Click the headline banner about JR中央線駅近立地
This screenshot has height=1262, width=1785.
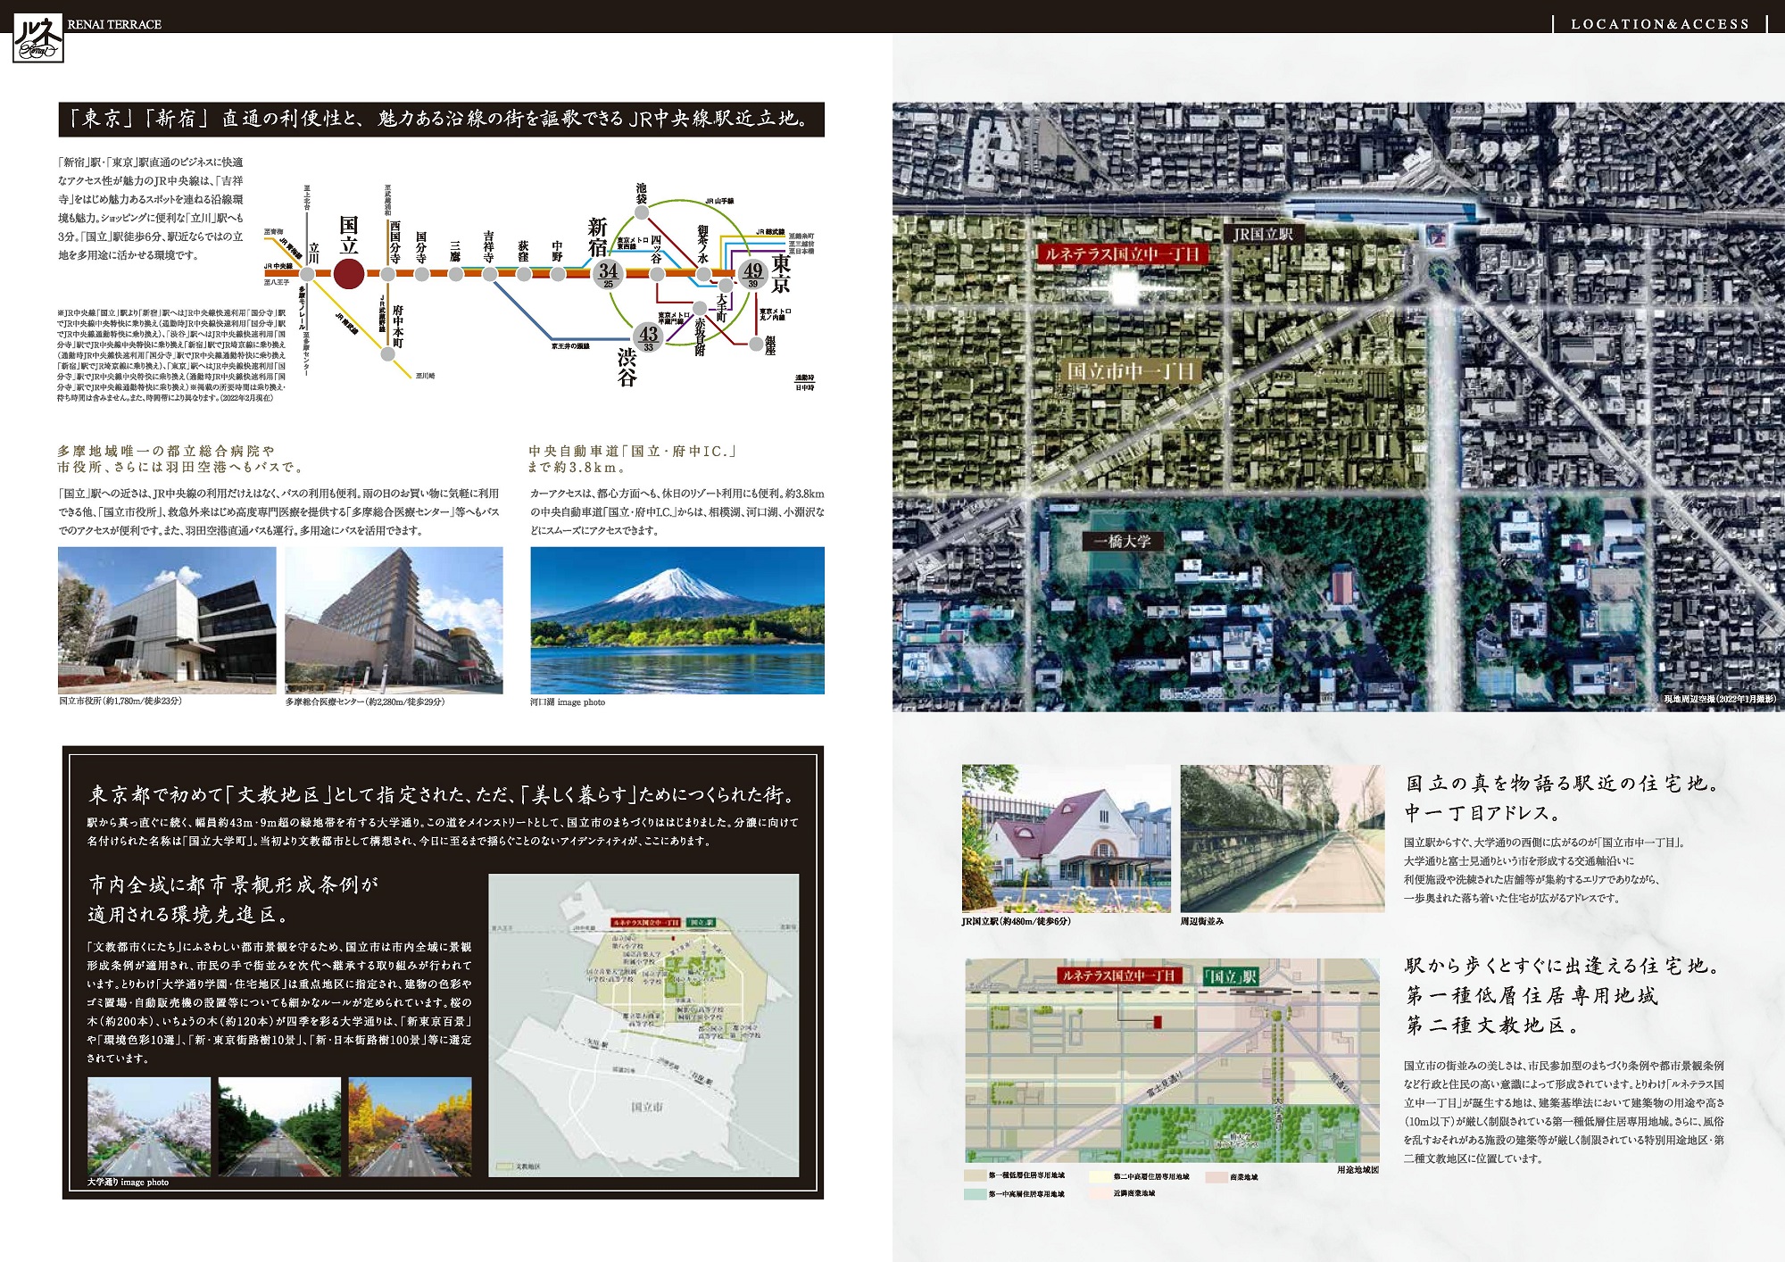point(442,119)
